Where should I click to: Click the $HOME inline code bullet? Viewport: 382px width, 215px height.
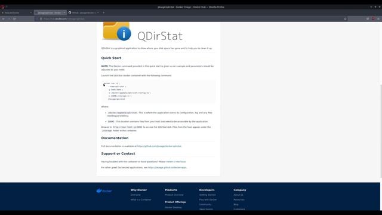point(111,121)
